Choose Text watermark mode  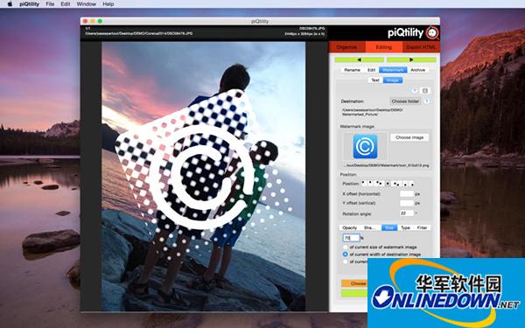[375, 80]
